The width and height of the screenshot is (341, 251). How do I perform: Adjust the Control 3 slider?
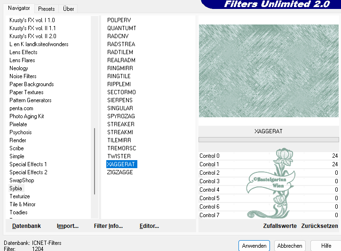click(269, 181)
